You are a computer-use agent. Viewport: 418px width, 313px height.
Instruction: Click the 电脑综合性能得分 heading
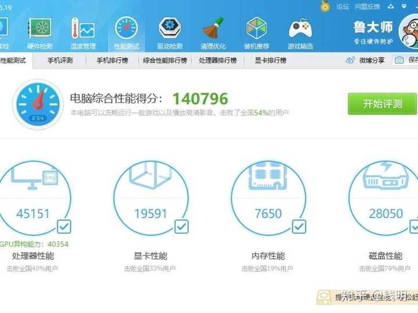pos(116,99)
